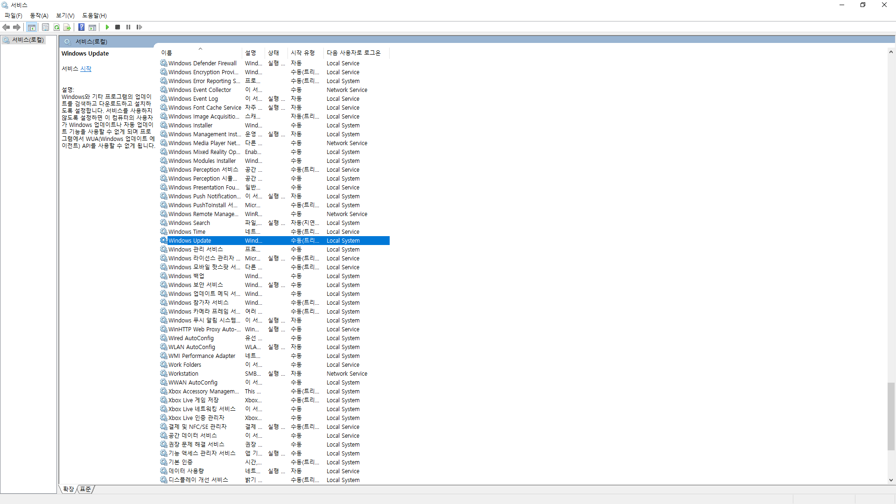Toggle the Show/Hide Console Tree icon
This screenshot has height=504, width=896.
[x=31, y=27]
